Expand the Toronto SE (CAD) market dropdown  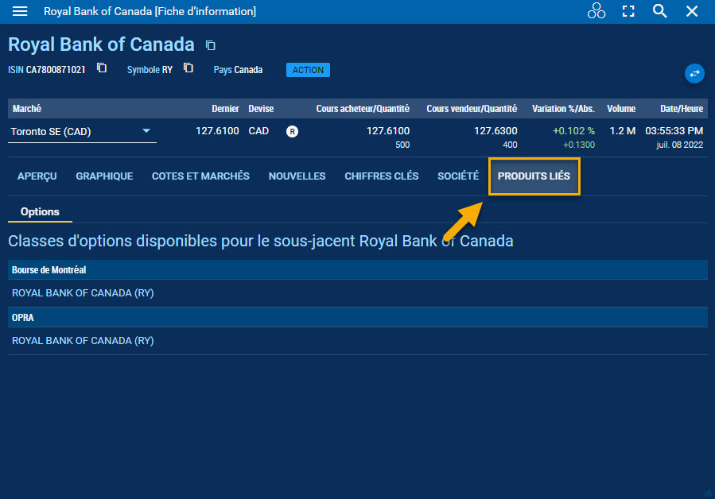(146, 131)
